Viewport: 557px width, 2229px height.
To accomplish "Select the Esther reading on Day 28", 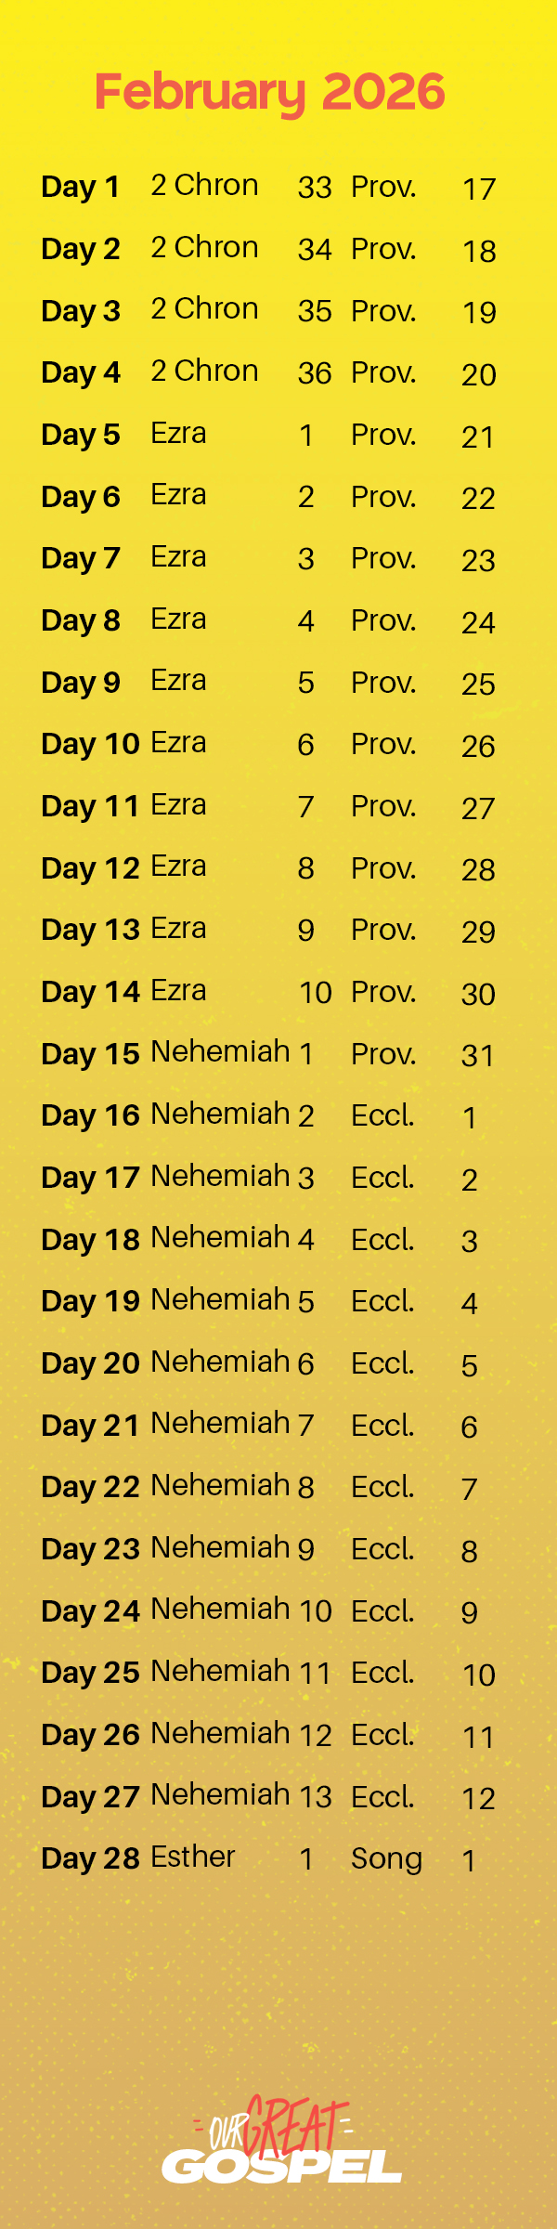I will pos(193,1857).
